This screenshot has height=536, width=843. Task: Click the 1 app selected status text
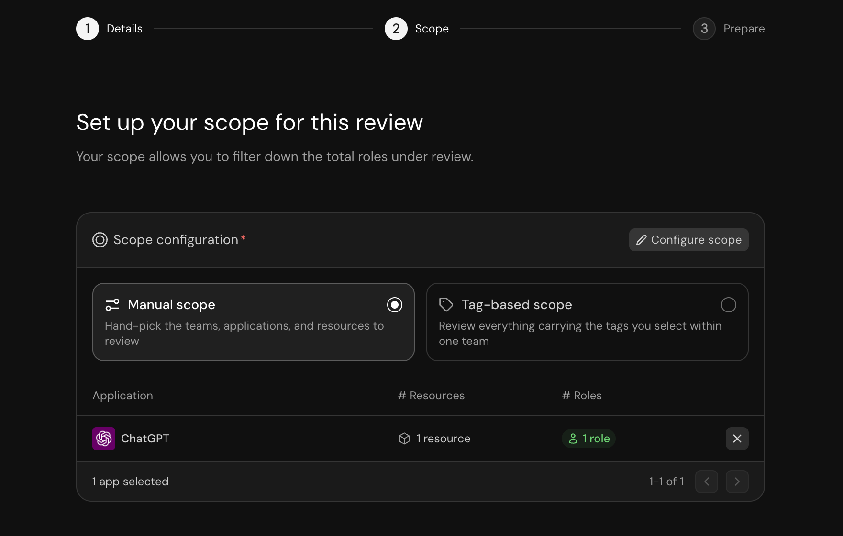pos(130,482)
